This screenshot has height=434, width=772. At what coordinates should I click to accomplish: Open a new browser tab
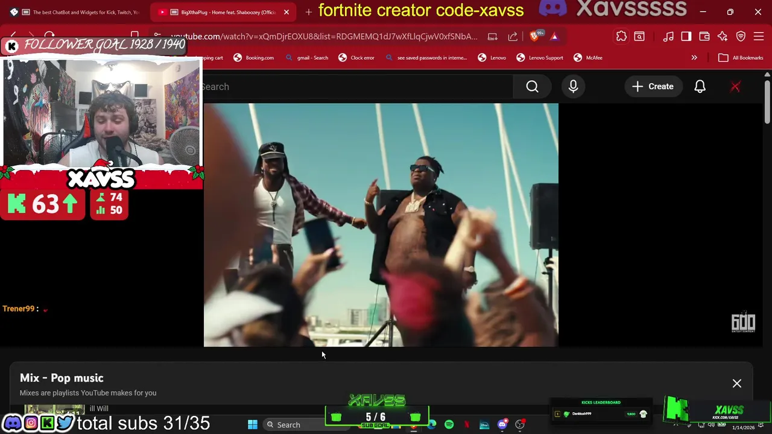point(308,12)
